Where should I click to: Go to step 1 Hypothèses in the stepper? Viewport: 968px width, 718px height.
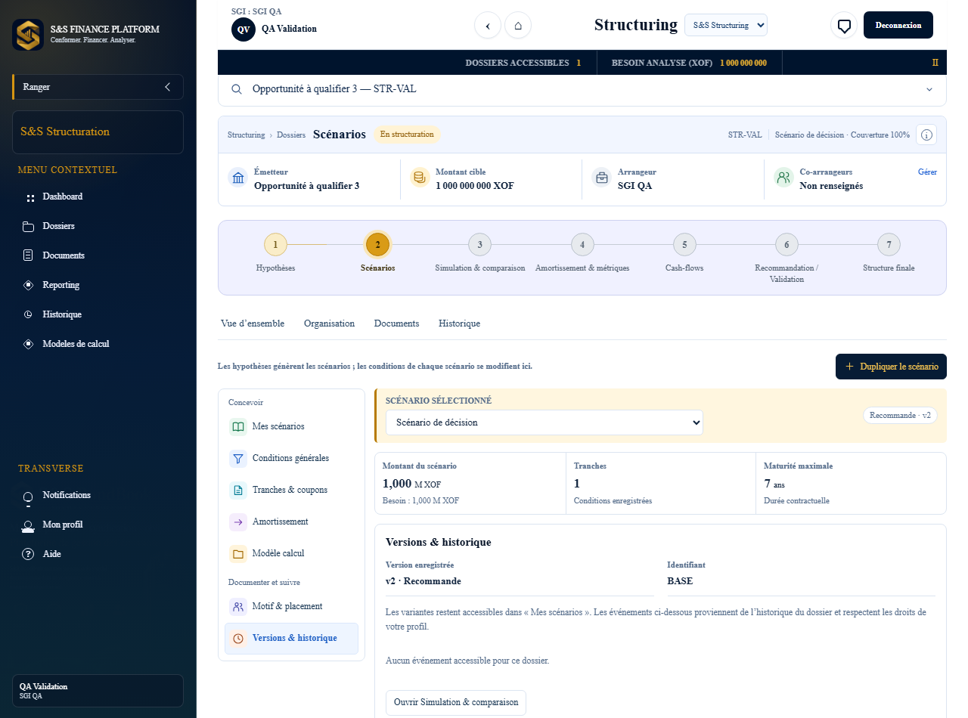click(x=275, y=245)
